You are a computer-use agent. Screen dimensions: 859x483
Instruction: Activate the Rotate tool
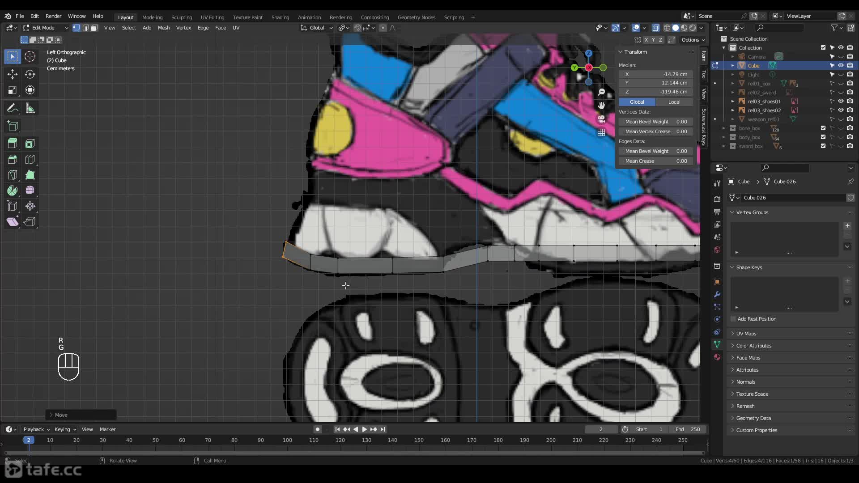coord(30,74)
